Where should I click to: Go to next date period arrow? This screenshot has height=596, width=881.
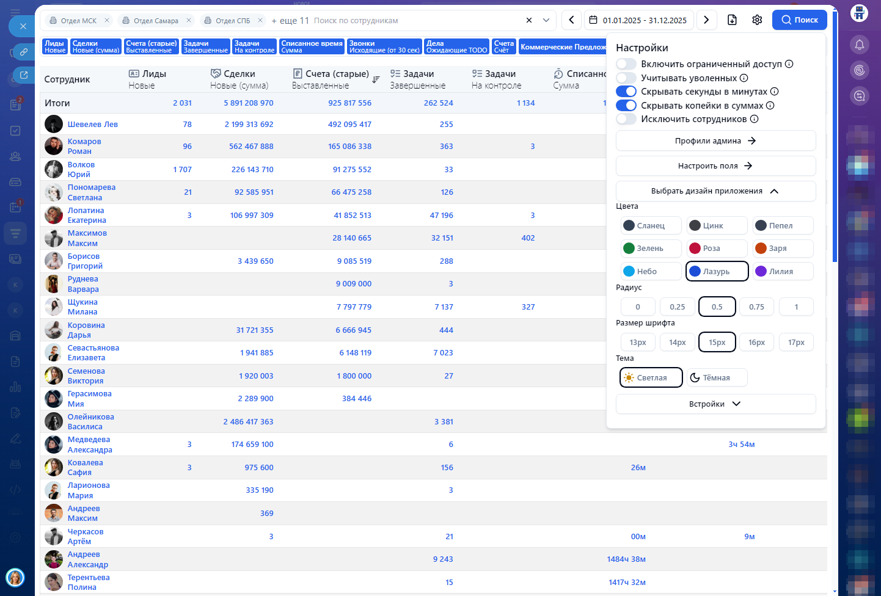pyautogui.click(x=706, y=20)
